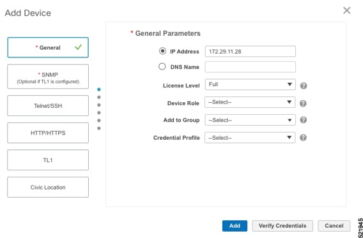Close the Add Device dialog
Screen dimensions: 363x238
click(346, 10)
